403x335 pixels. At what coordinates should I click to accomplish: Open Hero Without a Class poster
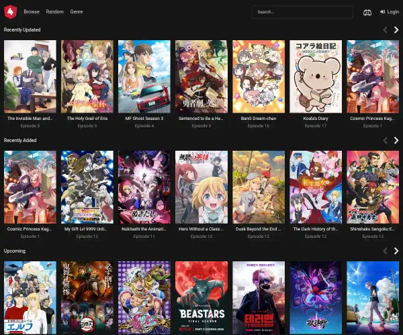click(201, 187)
